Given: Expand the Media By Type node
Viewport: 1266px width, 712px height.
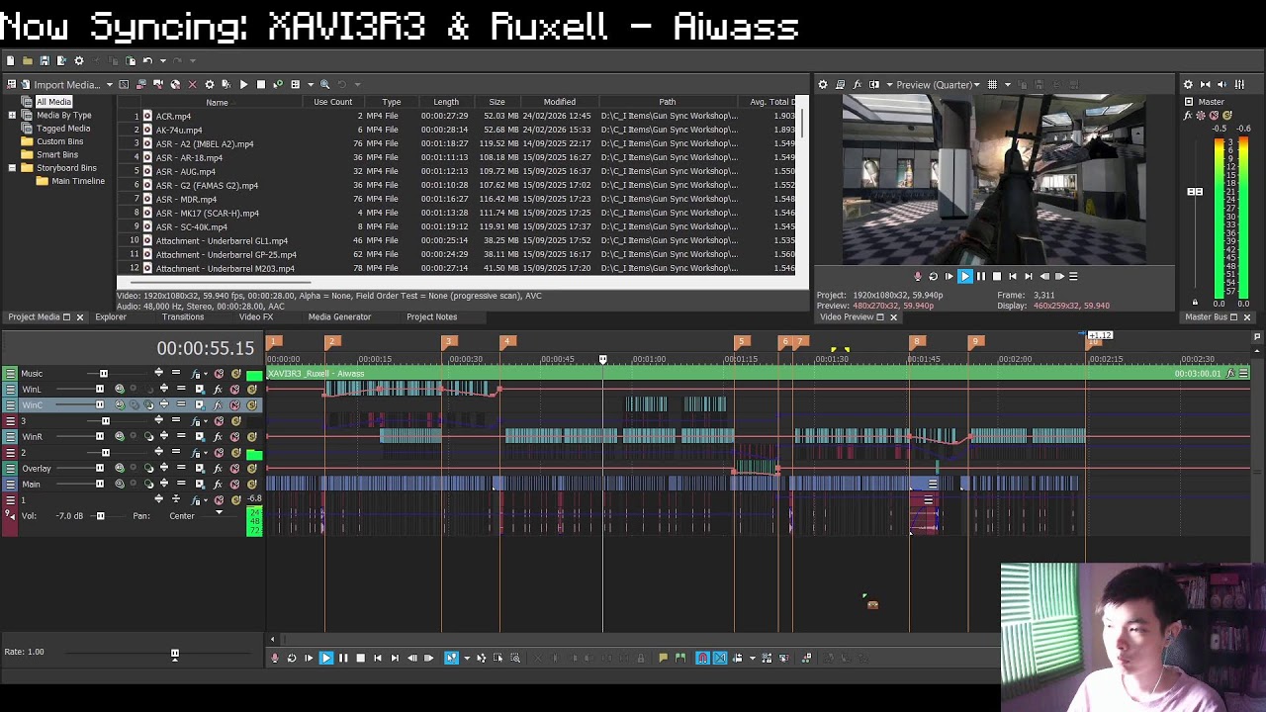Looking at the screenshot, I should click(x=12, y=115).
